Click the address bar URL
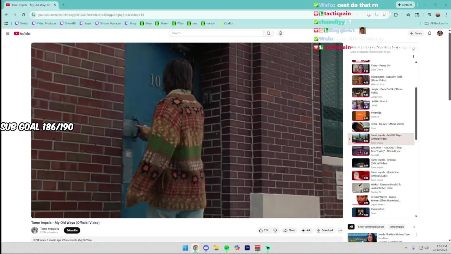Viewport: 451px width, 254px height. pyautogui.click(x=91, y=15)
